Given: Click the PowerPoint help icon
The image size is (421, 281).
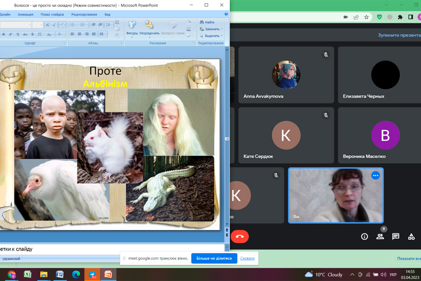Looking at the screenshot, I should pyautogui.click(x=226, y=14).
